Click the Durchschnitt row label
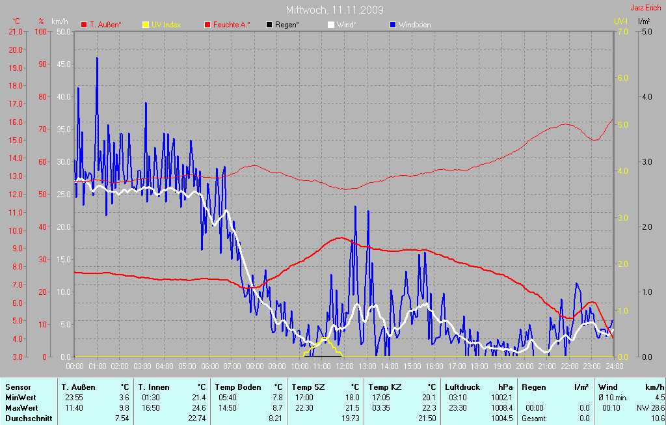This screenshot has height=425, width=666. click(29, 418)
